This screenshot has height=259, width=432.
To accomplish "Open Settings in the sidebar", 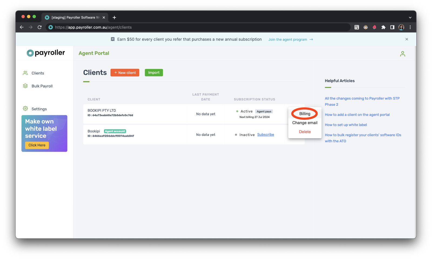I will (39, 109).
